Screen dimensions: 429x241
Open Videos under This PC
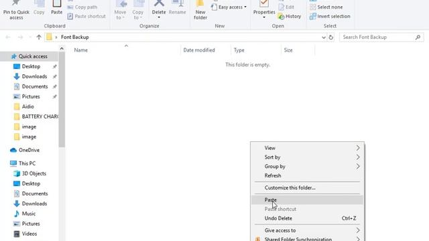pyautogui.click(x=29, y=234)
